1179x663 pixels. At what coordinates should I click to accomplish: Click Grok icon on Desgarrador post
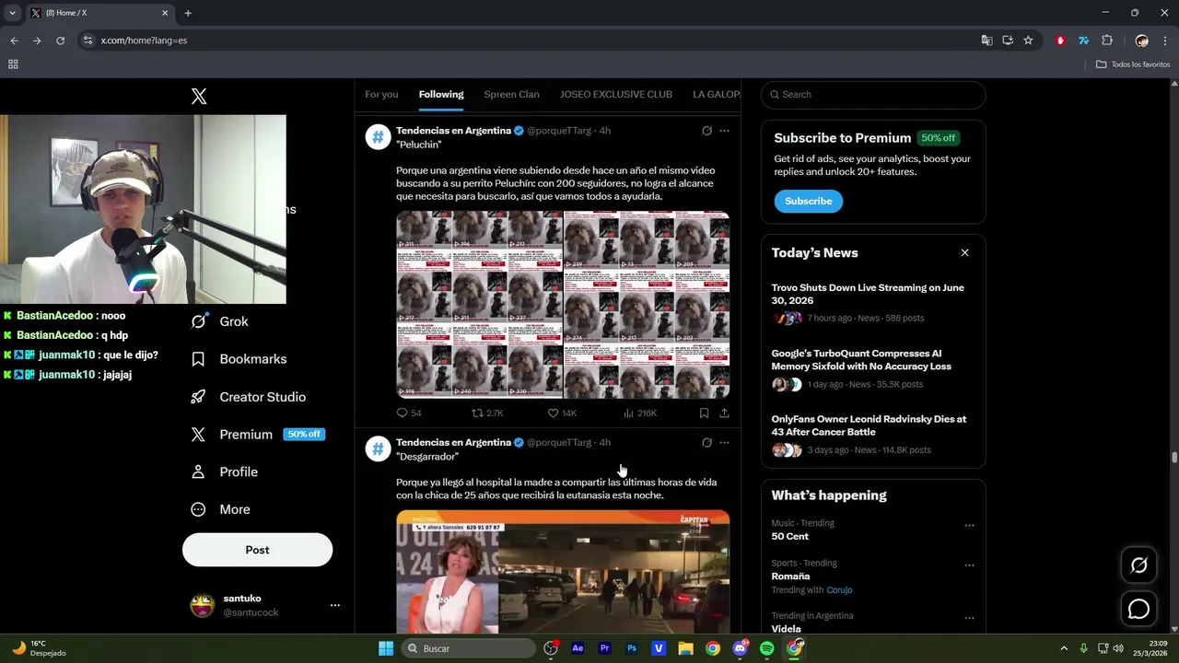[706, 443]
